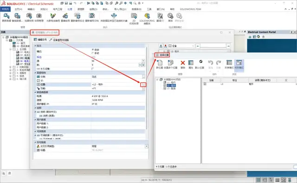Image resolution: width=297 pixels, height=183 pixels.
Task: Click the ellipsis button beside location +L2
Action: tap(143, 85)
